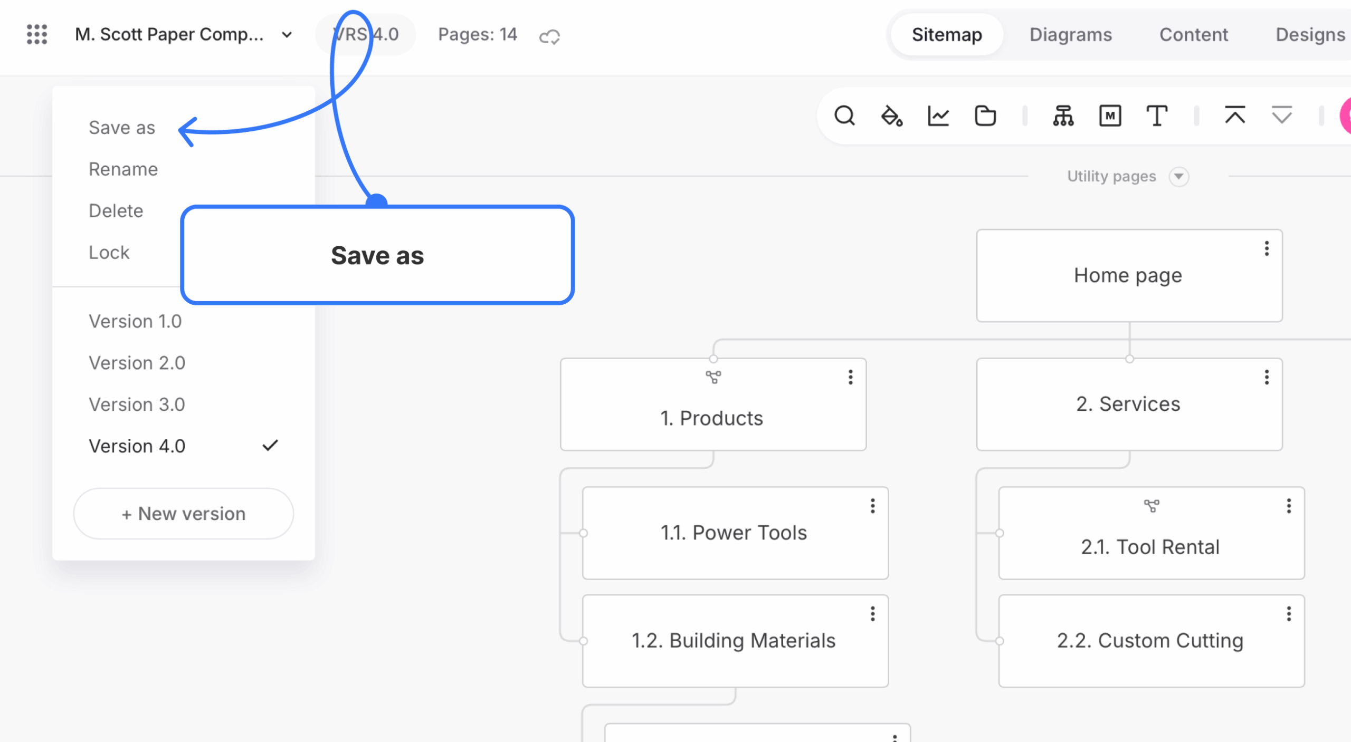The height and width of the screenshot is (742, 1351).
Task: Select the 1. Products page card
Action: pyautogui.click(x=713, y=404)
